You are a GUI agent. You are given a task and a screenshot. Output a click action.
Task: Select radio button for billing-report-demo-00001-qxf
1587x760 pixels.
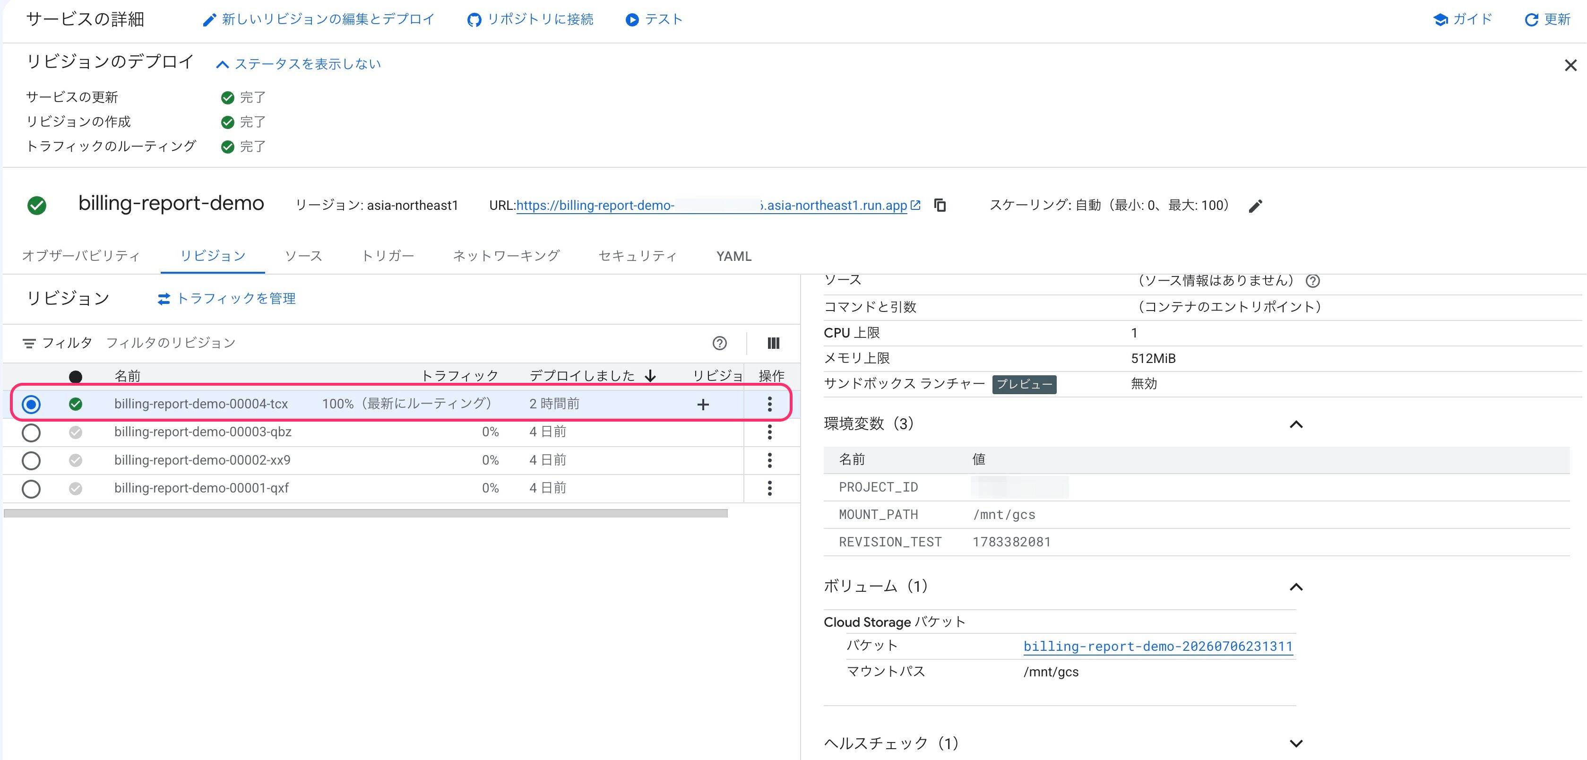point(31,488)
